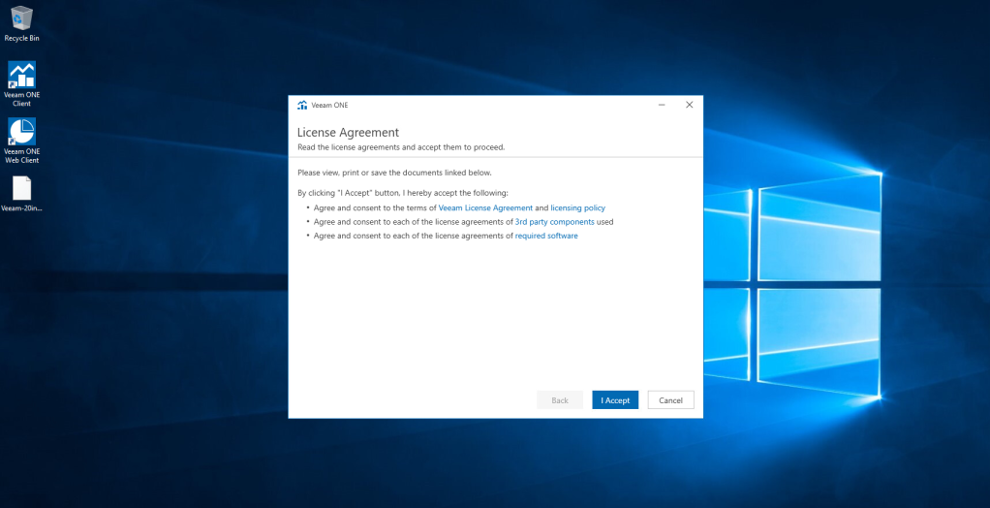This screenshot has height=508, width=990.
Task: Open the licensing policy link
Action: point(577,207)
